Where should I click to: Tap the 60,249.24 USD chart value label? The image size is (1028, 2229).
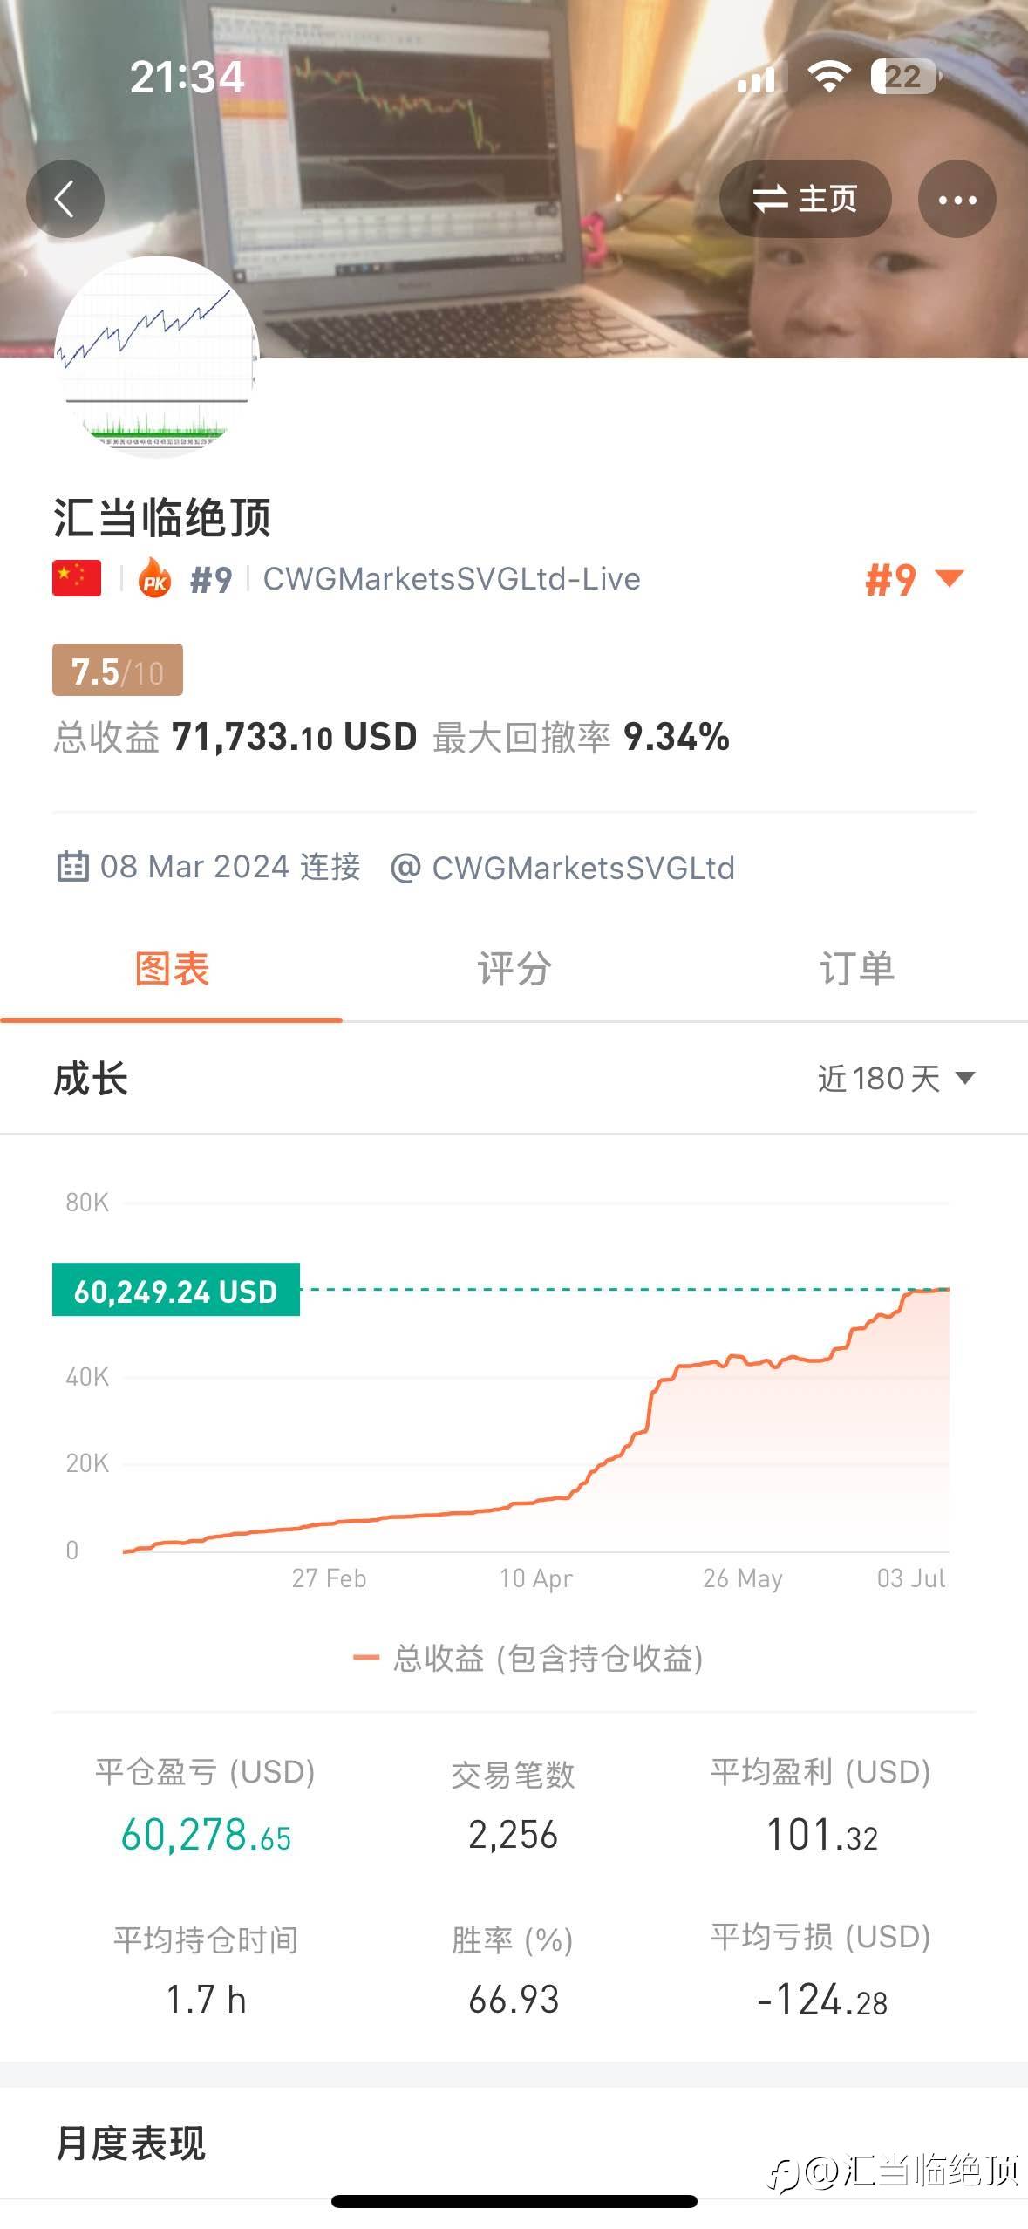(176, 1290)
